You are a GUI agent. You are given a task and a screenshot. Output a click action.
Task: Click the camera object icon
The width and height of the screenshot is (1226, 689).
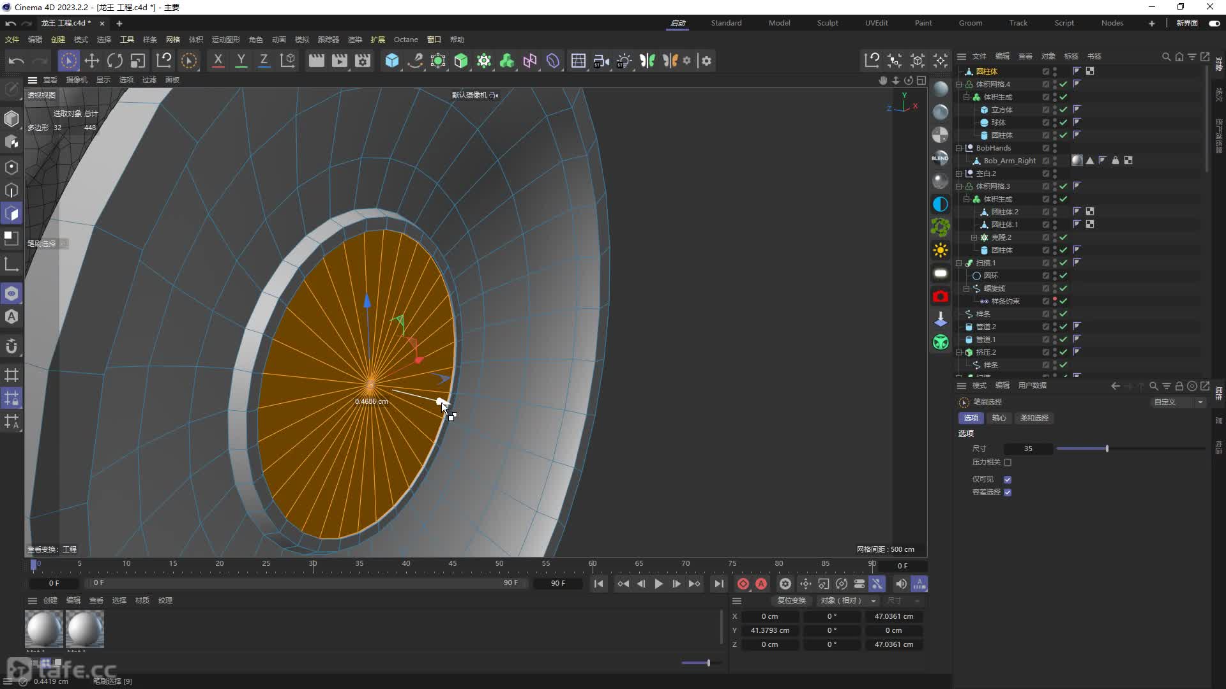(x=601, y=61)
